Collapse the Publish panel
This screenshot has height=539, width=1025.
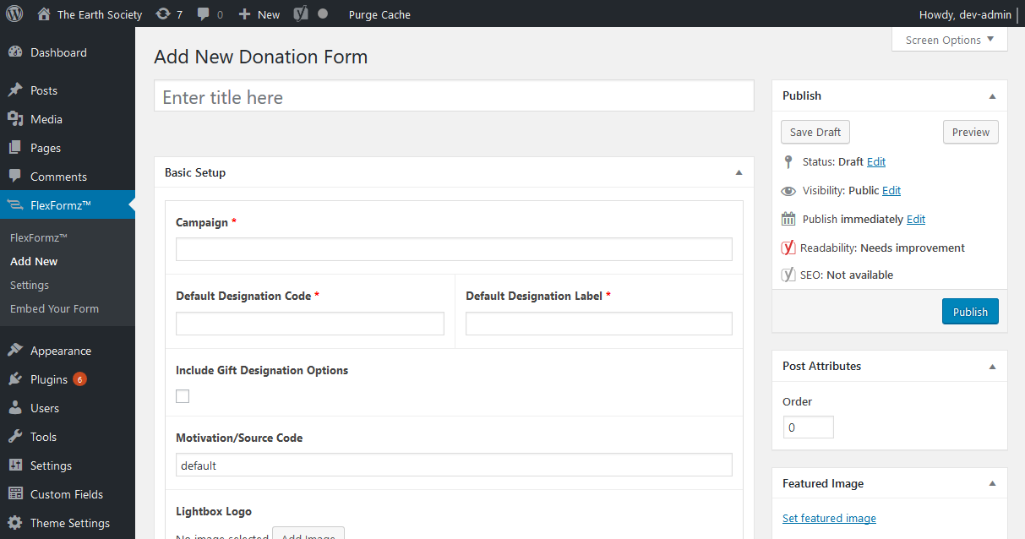(992, 95)
